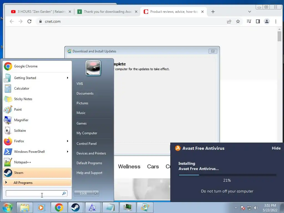This screenshot has width=284, height=213.
Task: Expand Getting Started submenu arrow
Action: pyautogui.click(x=68, y=78)
